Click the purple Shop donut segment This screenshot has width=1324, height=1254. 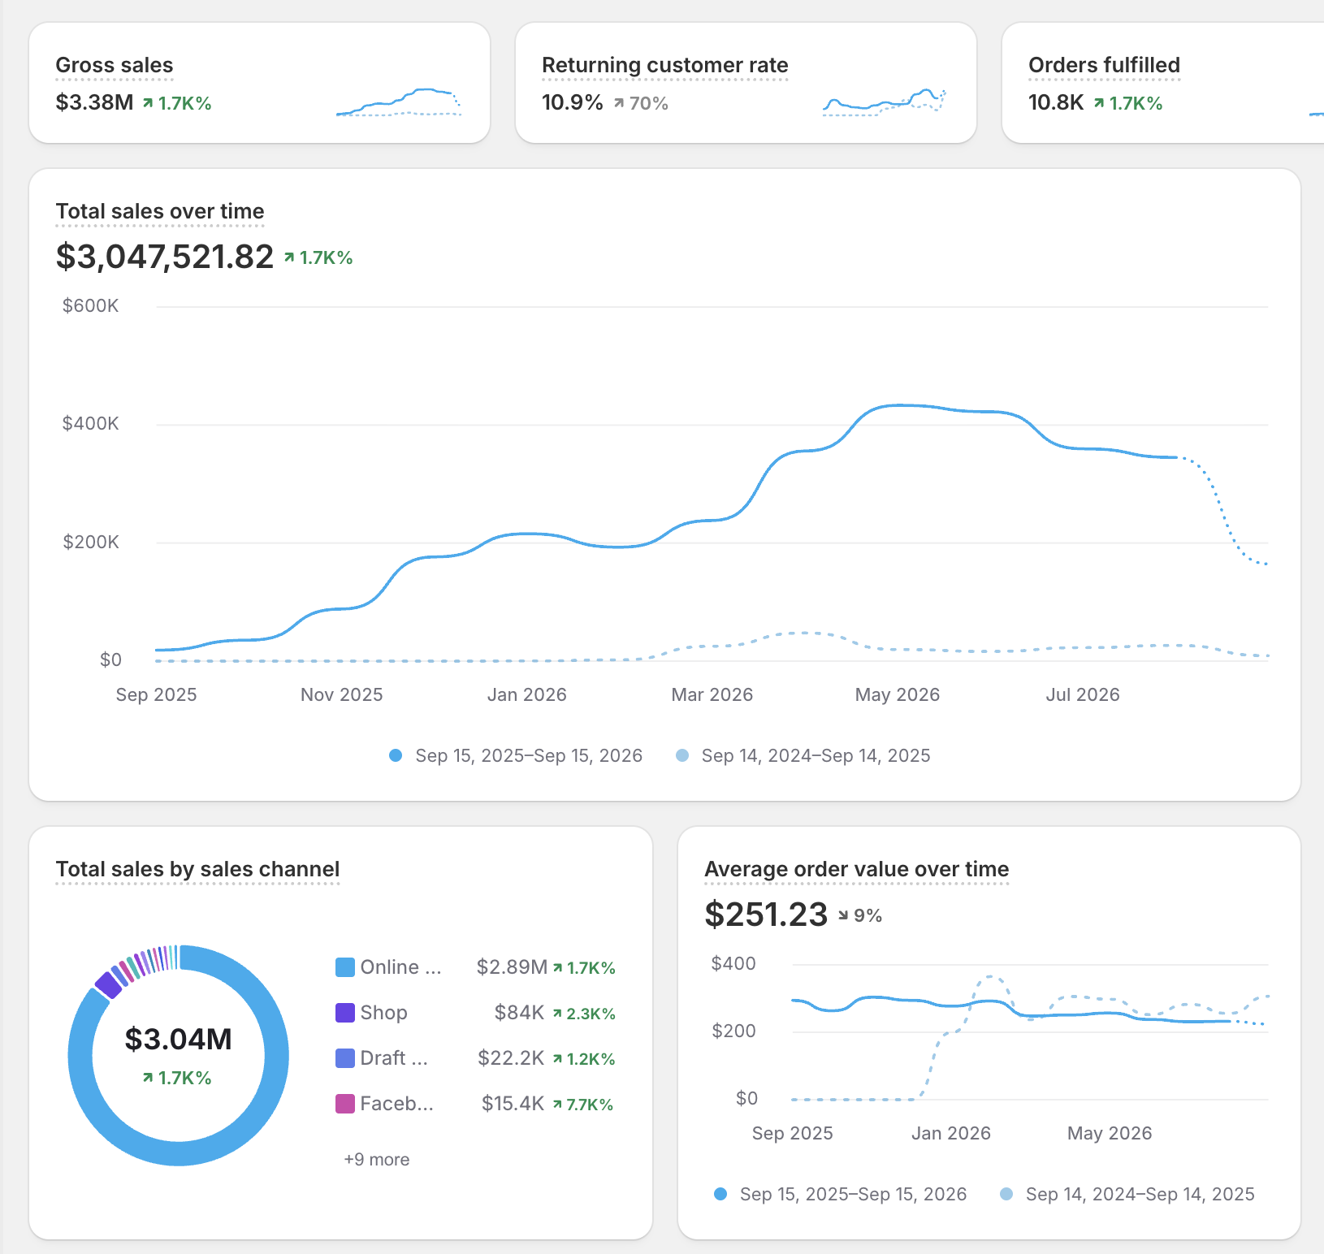click(x=109, y=984)
